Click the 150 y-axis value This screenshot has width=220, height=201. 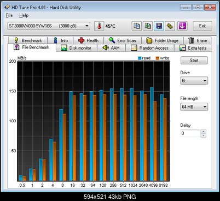click(13, 91)
